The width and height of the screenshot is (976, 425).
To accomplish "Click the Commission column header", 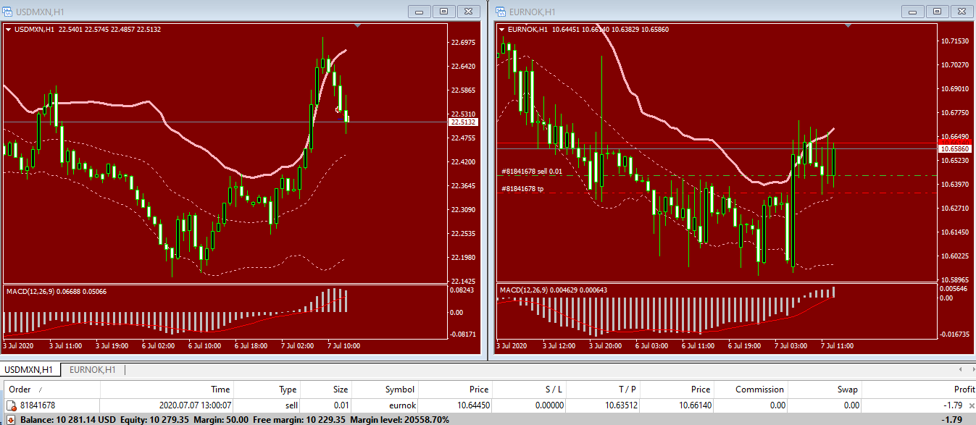I will tap(751, 390).
